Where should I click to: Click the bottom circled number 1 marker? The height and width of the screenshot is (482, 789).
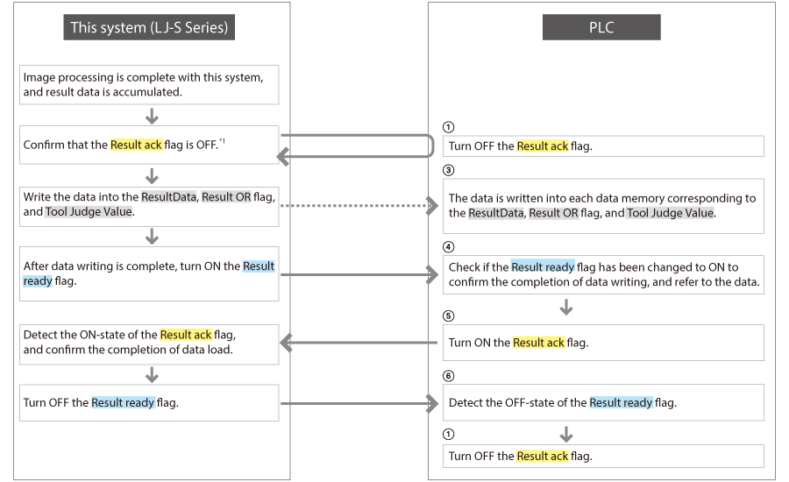point(449,436)
